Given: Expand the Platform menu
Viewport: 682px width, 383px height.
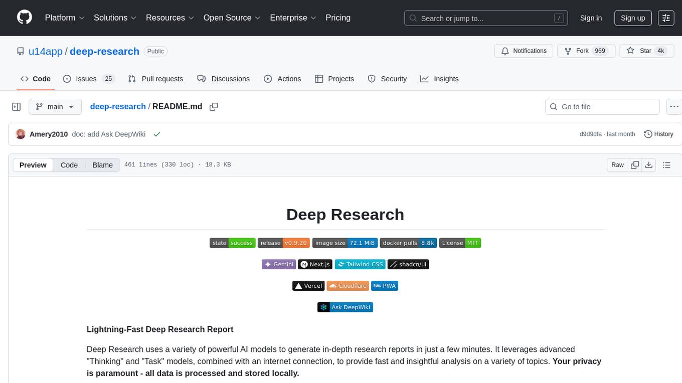Looking at the screenshot, I should pyautogui.click(x=65, y=18).
